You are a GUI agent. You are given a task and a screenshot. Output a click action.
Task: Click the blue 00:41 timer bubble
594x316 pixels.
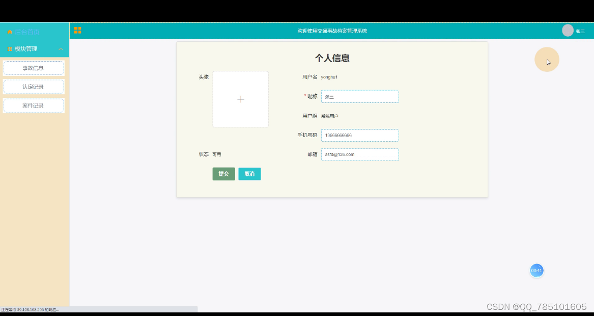click(x=536, y=271)
